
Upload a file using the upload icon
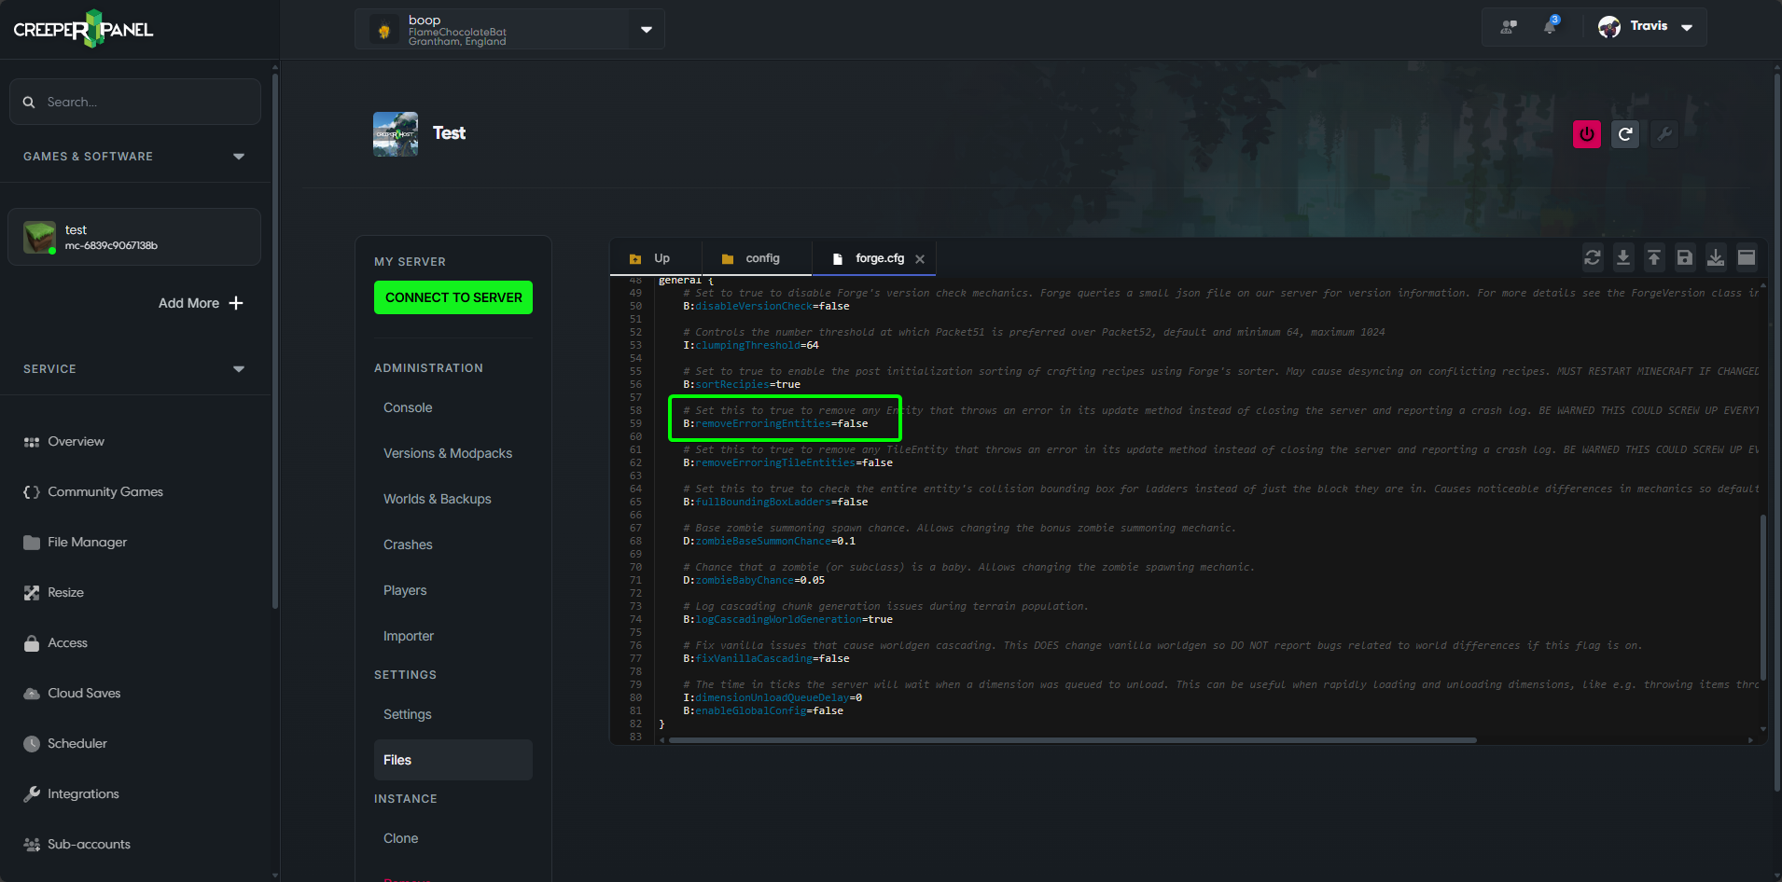[1653, 257]
